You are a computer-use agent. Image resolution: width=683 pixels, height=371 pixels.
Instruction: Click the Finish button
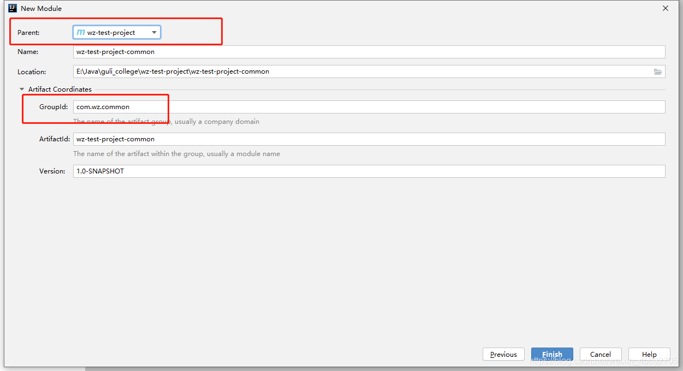pos(552,354)
